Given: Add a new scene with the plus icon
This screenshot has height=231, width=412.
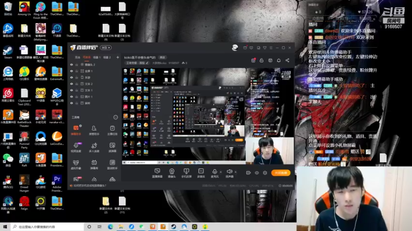Looking at the screenshot, I should 117,57.
